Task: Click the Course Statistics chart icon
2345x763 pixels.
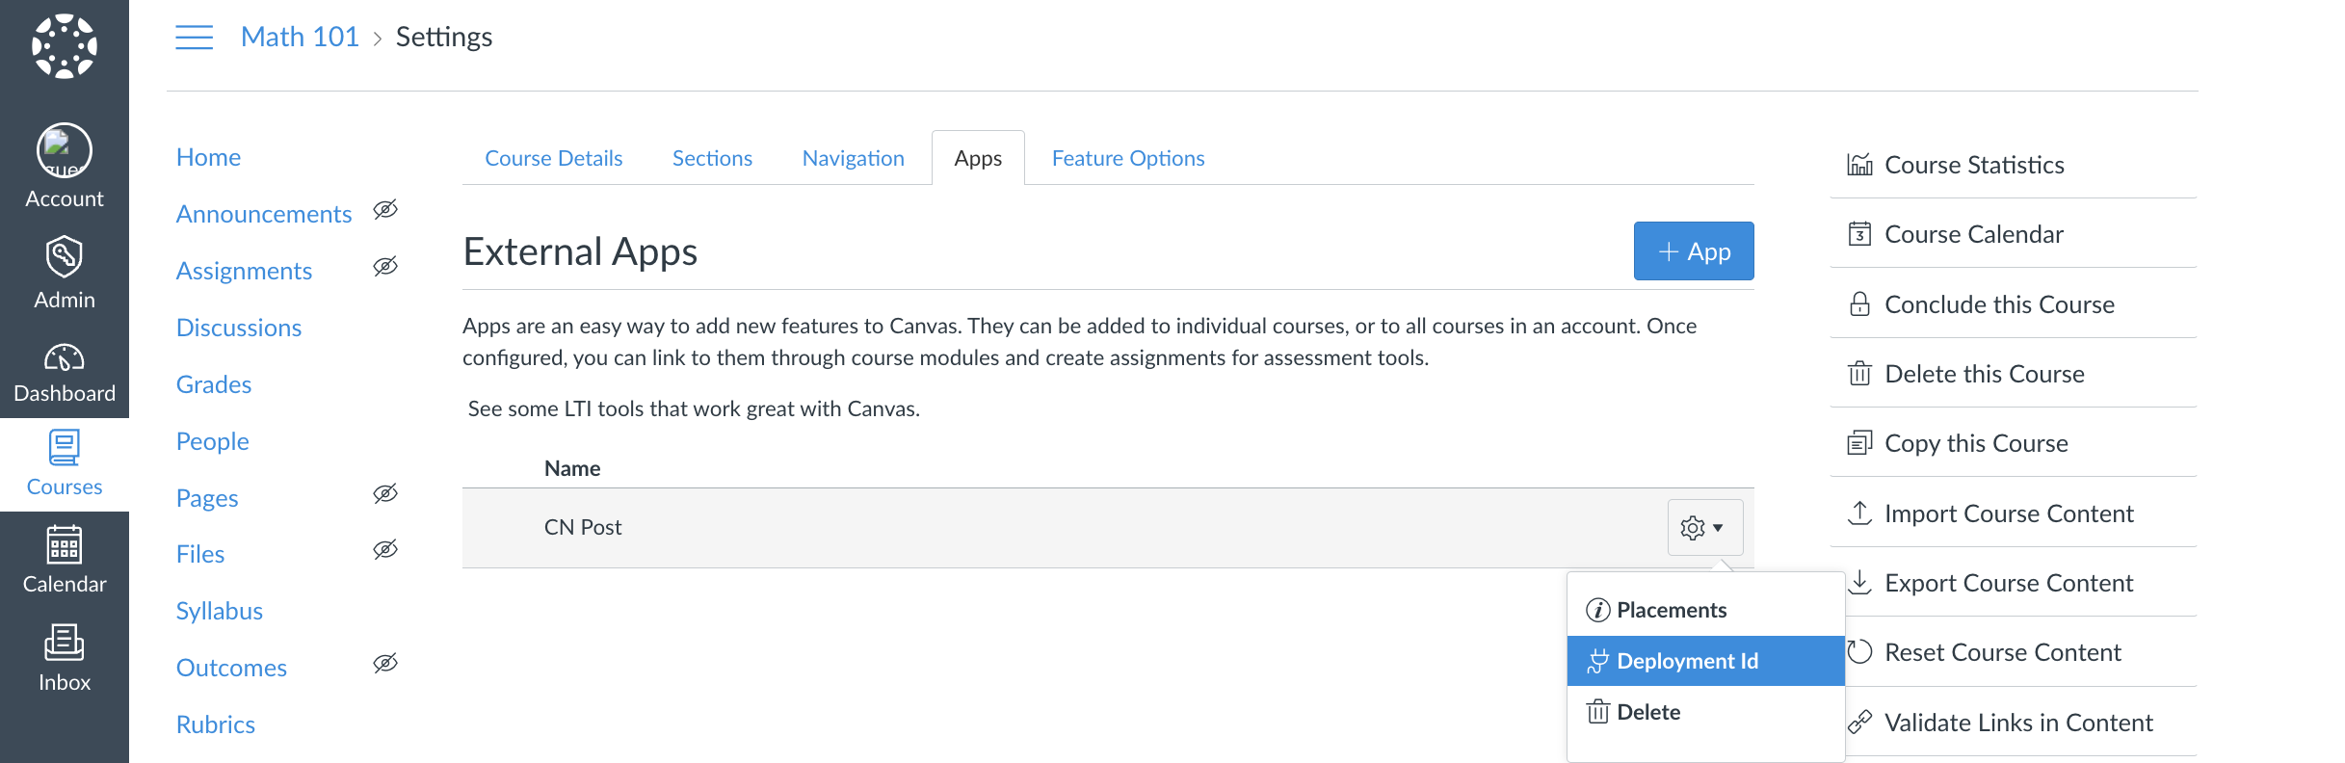Action: pyautogui.click(x=1859, y=165)
